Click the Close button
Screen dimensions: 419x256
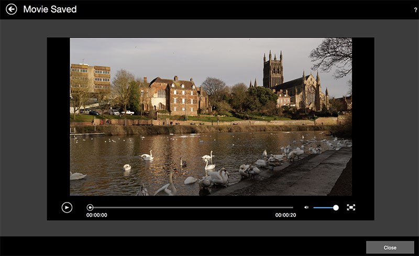click(x=390, y=248)
